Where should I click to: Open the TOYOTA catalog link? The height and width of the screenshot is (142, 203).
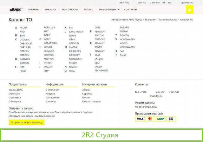tap(124, 35)
